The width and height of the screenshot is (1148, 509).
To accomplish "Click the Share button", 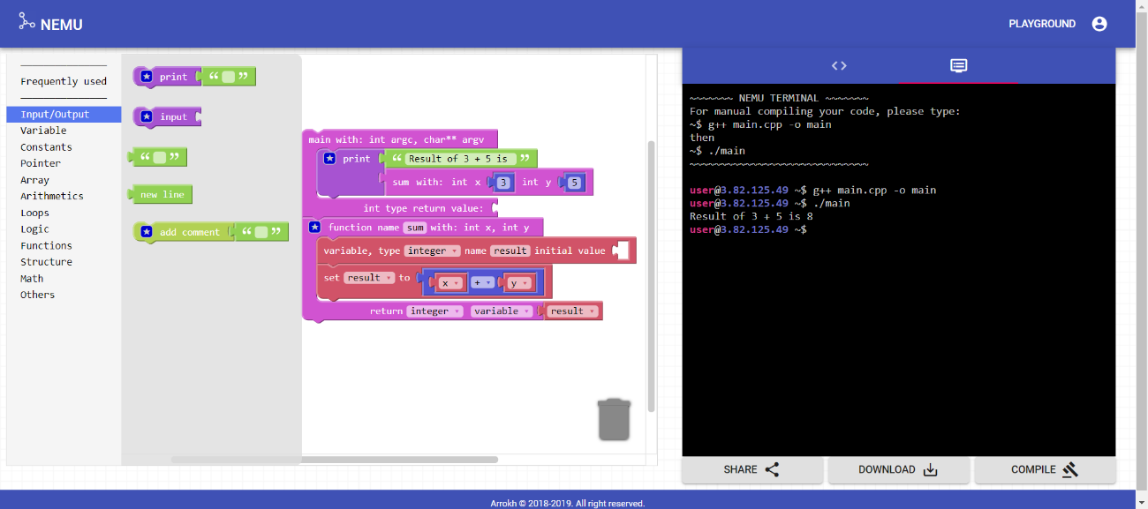I will [751, 469].
